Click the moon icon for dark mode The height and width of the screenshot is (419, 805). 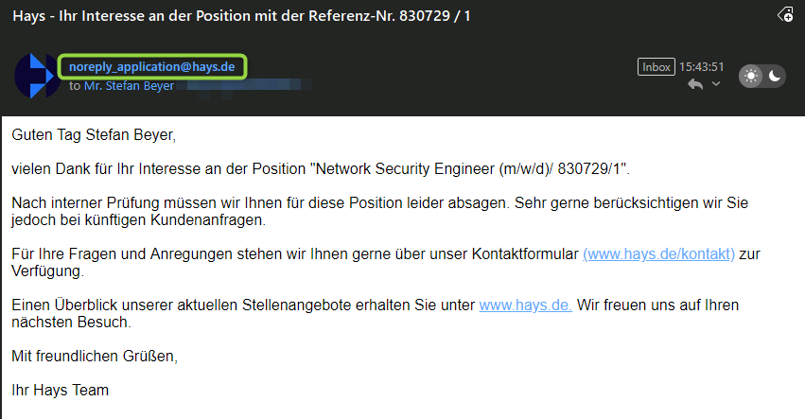coord(775,77)
